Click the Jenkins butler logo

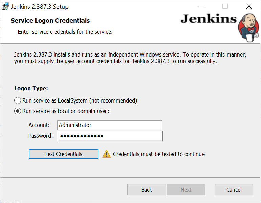tap(248, 27)
